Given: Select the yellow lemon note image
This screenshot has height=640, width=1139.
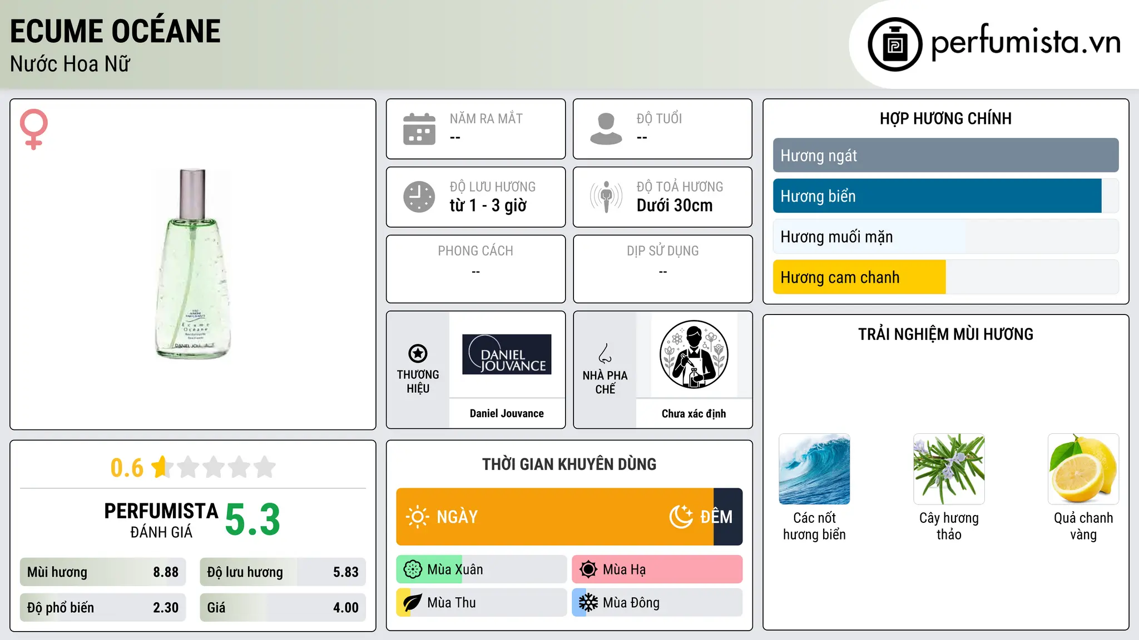Looking at the screenshot, I should [1083, 469].
